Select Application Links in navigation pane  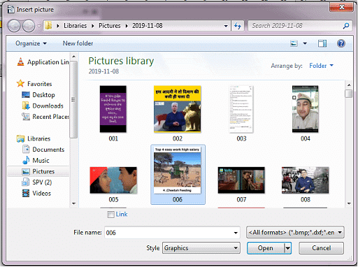coord(48,62)
